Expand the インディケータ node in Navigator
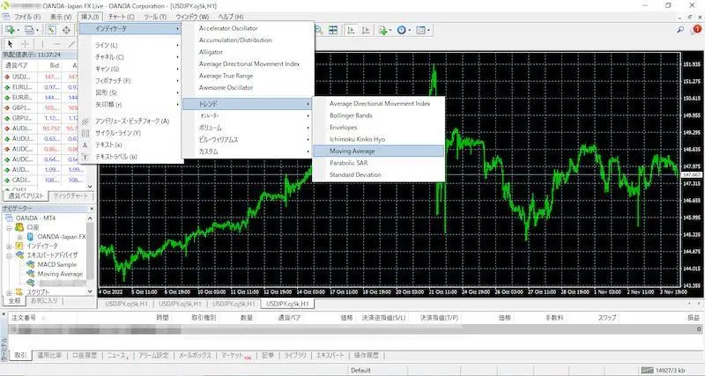This screenshot has height=376, width=705. point(9,247)
